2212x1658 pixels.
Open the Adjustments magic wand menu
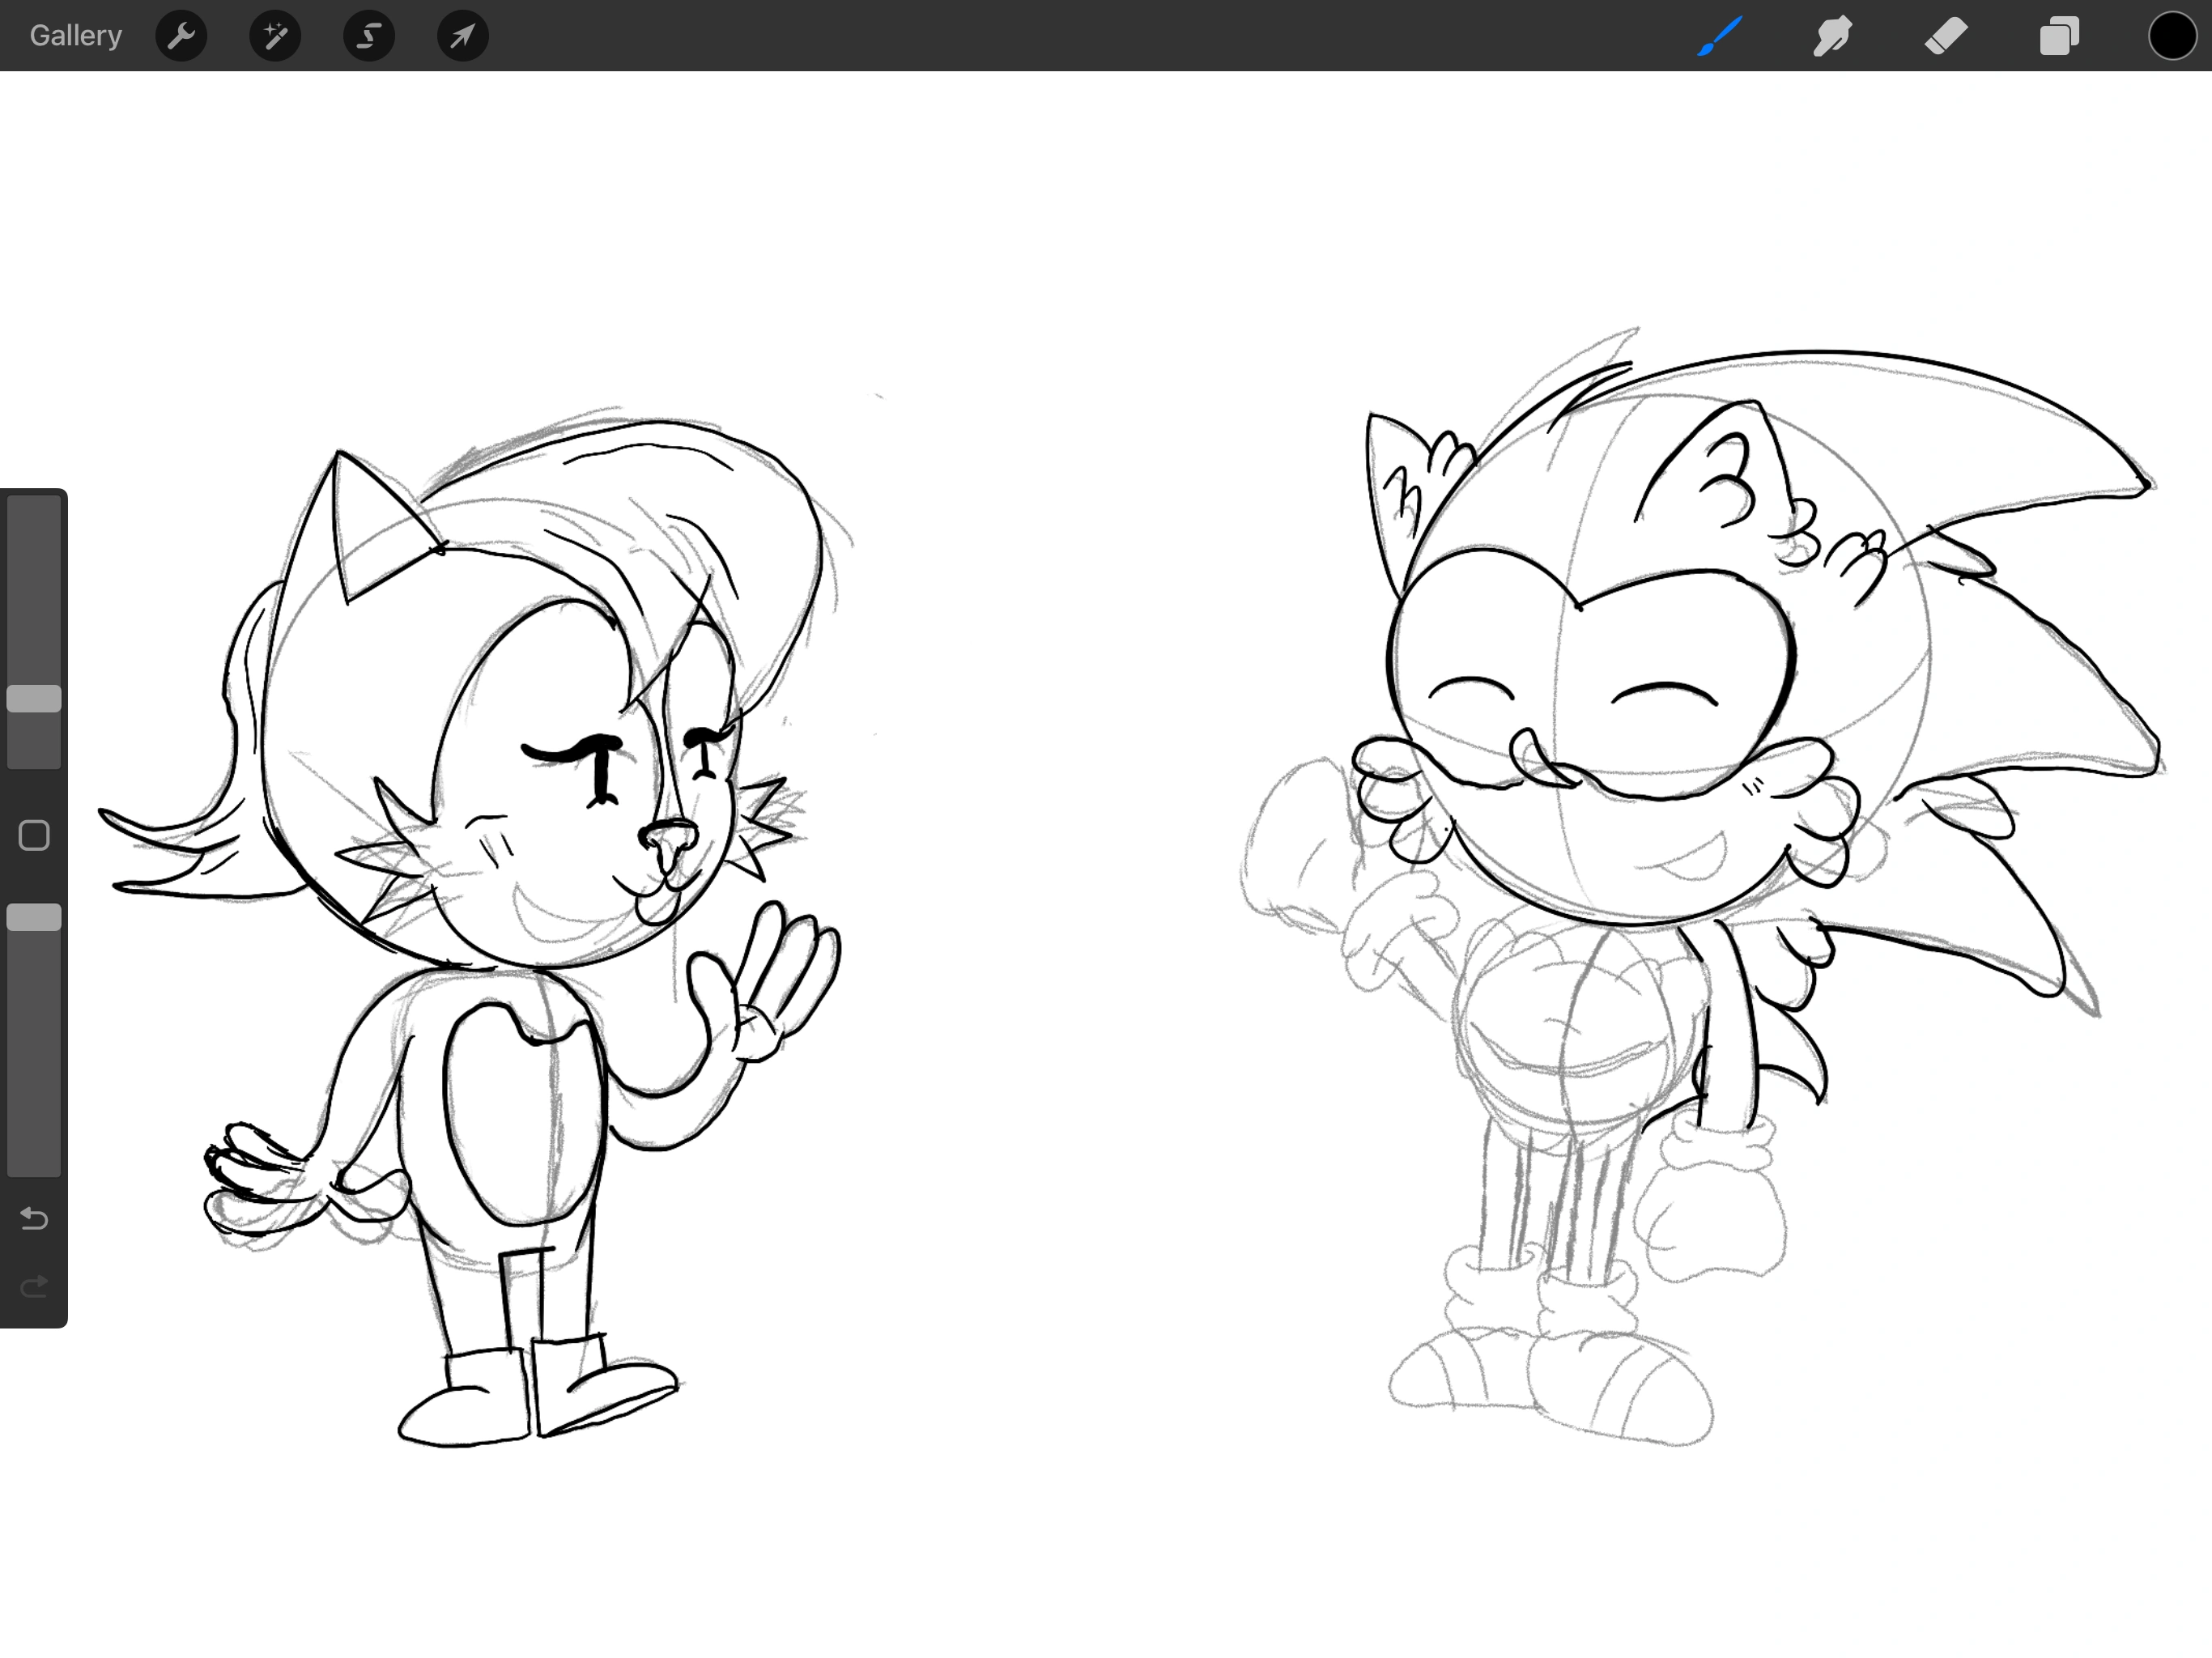pyautogui.click(x=275, y=35)
